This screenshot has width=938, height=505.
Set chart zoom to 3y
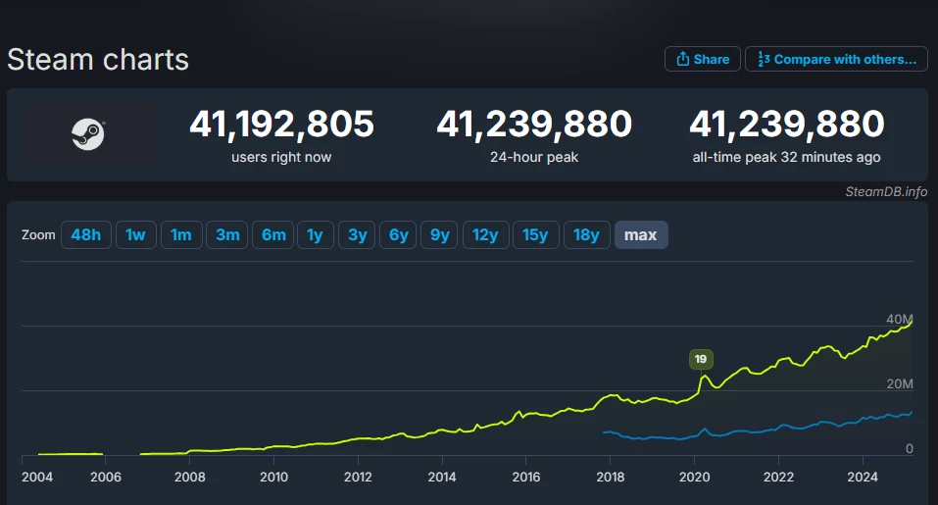point(357,234)
